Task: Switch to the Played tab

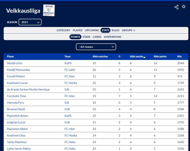Action: 78,30
